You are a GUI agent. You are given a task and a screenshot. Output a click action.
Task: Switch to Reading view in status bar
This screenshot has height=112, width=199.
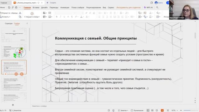coord(157,110)
